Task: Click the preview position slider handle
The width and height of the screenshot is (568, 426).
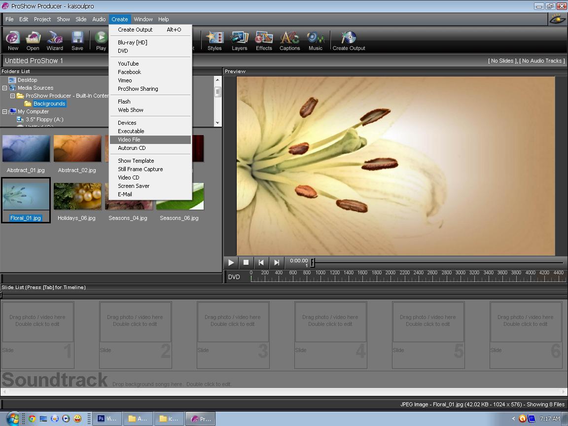Action: tap(313, 263)
